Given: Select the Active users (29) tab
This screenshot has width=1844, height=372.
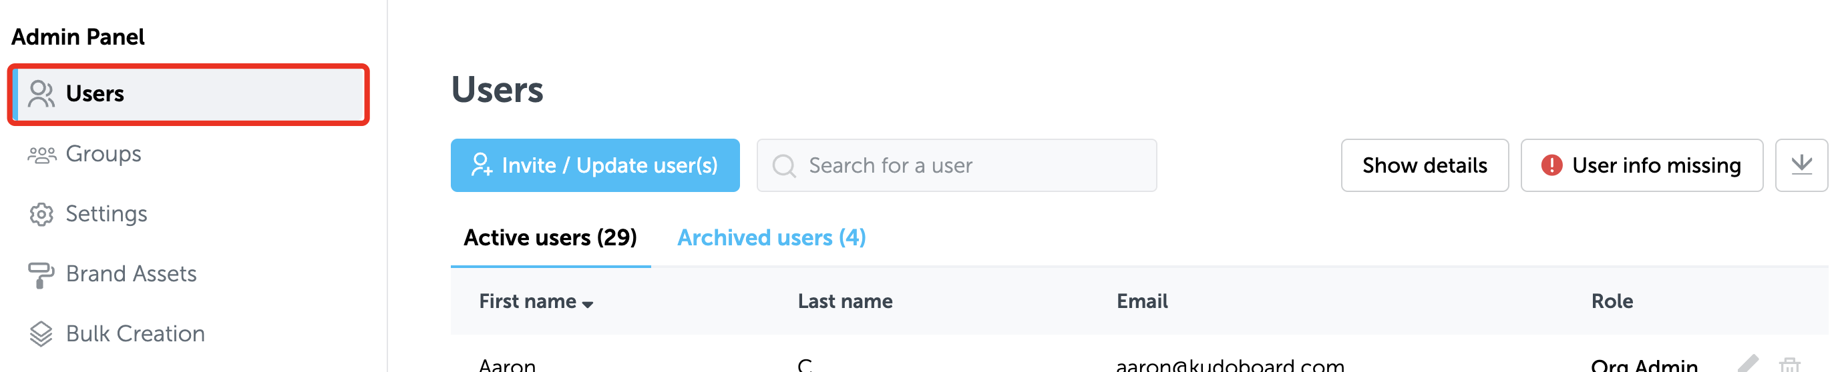Looking at the screenshot, I should click(550, 238).
